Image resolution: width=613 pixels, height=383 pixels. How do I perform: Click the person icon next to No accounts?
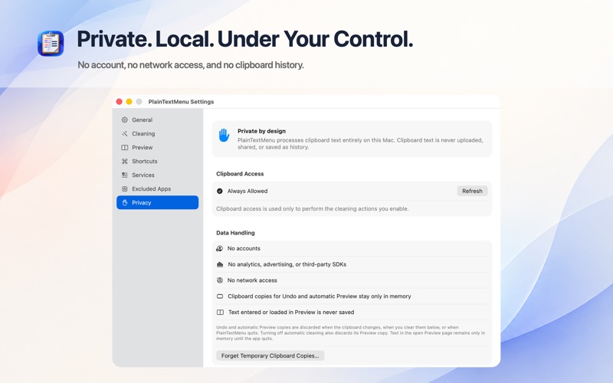point(220,248)
